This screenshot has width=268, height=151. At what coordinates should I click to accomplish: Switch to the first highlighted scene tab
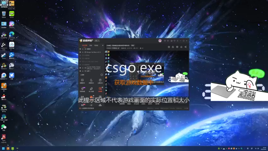point(85,45)
